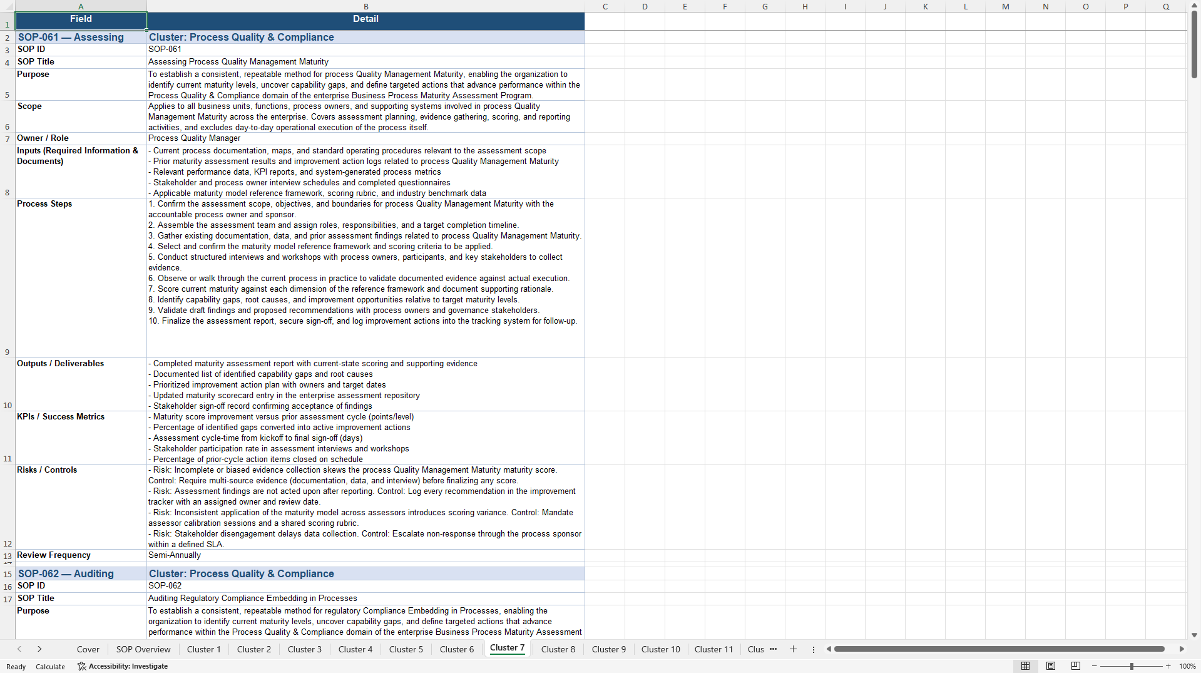
Task: Switch to Cluster 3 sheet
Action: click(305, 649)
